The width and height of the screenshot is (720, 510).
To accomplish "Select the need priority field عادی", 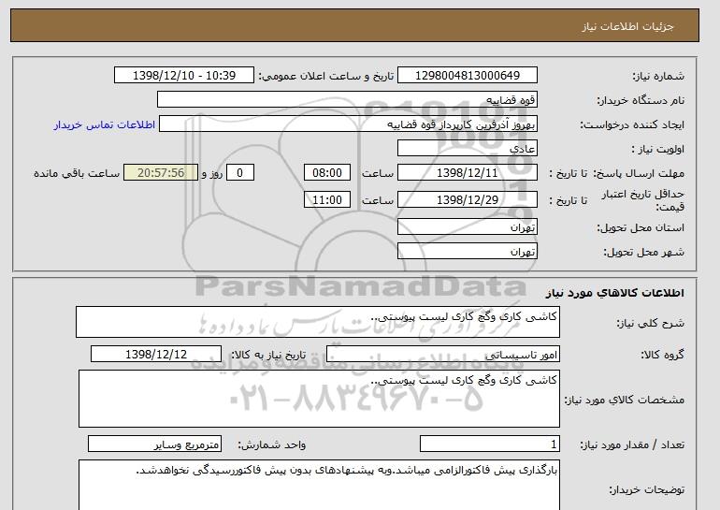I will point(468,149).
